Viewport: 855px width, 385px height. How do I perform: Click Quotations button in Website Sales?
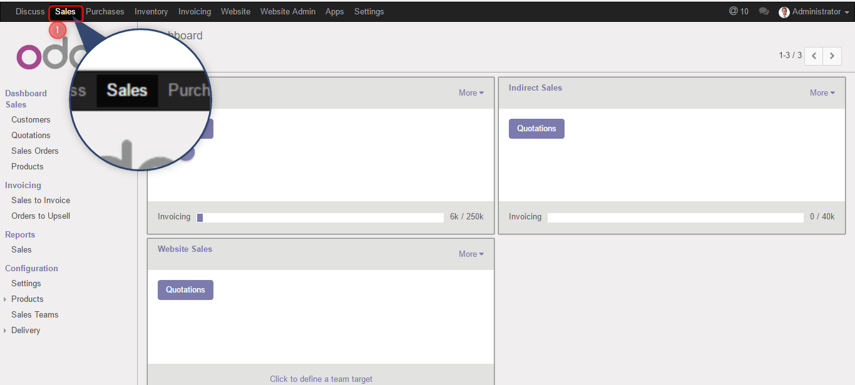click(x=185, y=290)
